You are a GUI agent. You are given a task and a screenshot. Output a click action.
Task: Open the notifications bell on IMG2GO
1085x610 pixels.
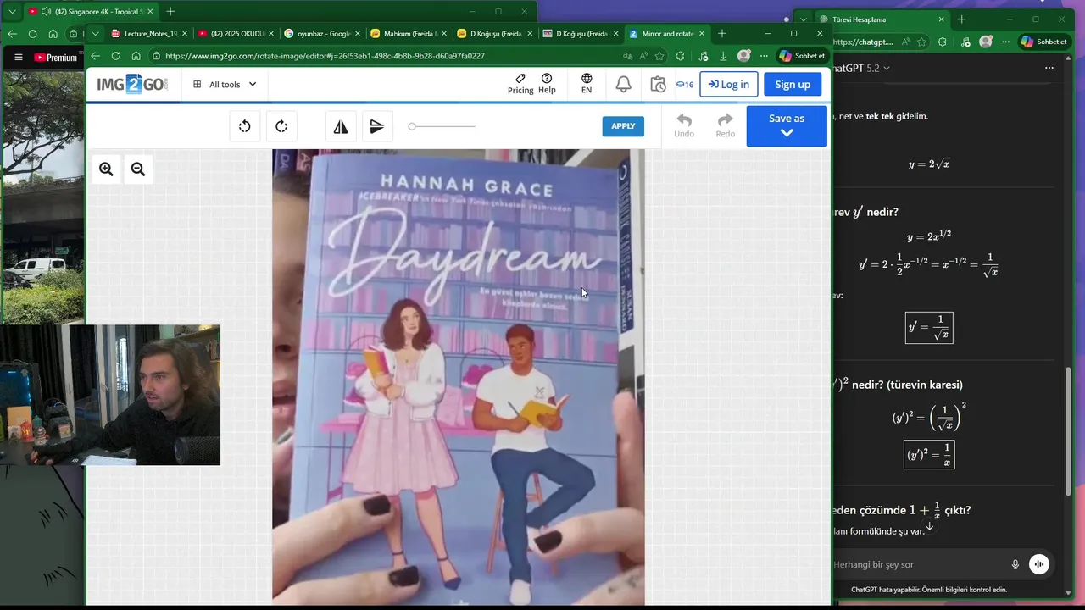[623, 84]
